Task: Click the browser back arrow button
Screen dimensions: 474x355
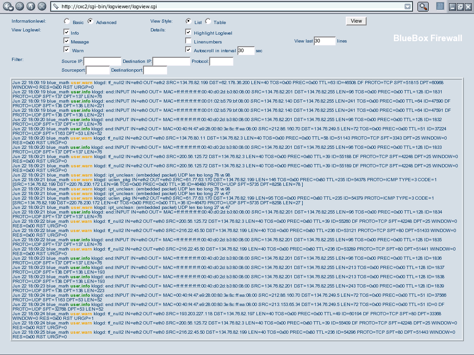Action: click(8, 6)
